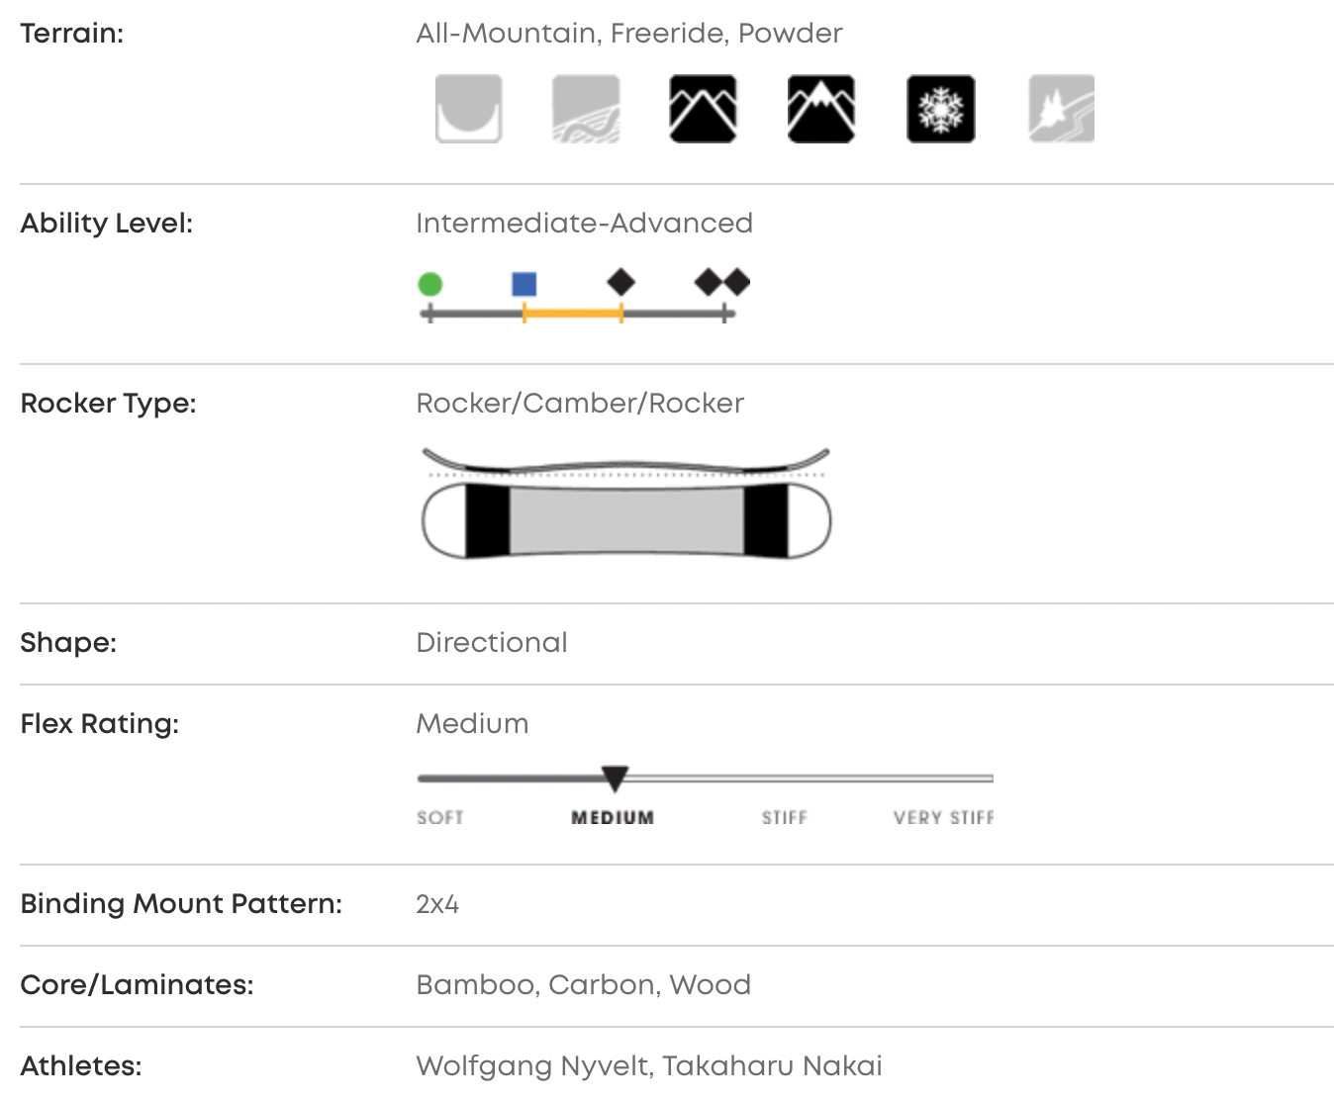Click the Flex Rating: label
The width and height of the screenshot is (1334, 1102).
[100, 724]
